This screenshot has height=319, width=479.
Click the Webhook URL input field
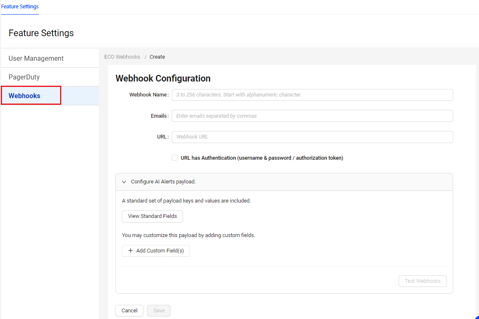(x=312, y=137)
